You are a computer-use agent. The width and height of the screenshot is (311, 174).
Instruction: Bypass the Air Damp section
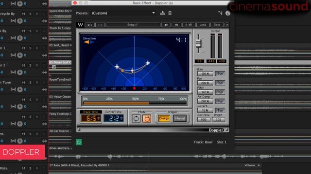click(220, 101)
